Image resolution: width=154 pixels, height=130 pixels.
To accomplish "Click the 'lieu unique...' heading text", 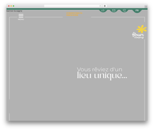I will tap(102, 76).
